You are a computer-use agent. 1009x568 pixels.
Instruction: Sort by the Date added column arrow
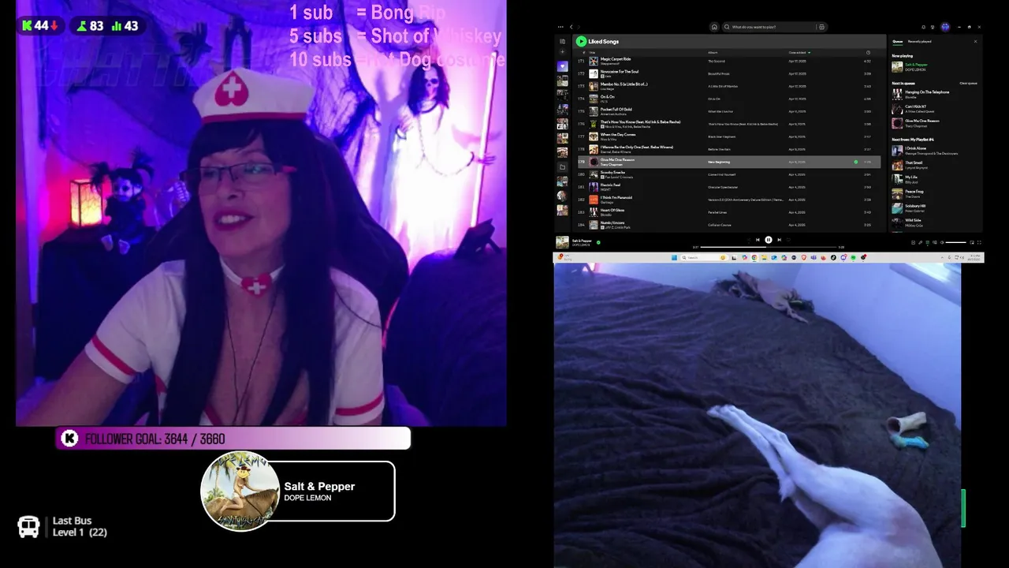tap(809, 53)
